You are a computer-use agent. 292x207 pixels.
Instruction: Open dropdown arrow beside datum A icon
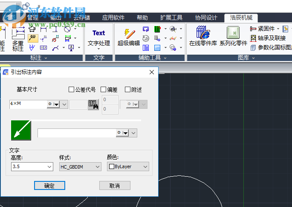[79, 48]
